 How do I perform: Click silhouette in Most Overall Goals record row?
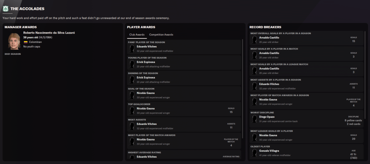point(255,40)
